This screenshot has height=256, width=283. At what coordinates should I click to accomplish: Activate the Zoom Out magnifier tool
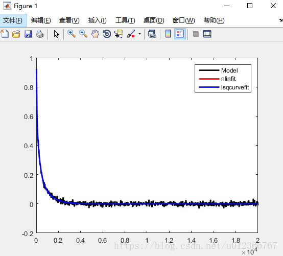click(x=83, y=34)
